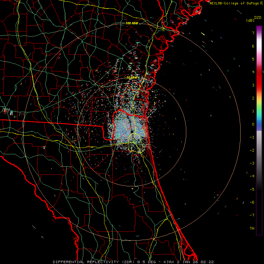
Task: Click the -5 value on color scale
Action: tap(252, 189)
